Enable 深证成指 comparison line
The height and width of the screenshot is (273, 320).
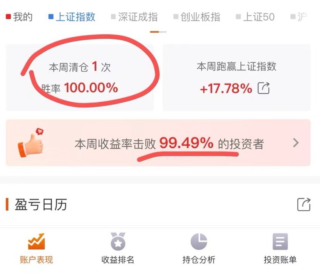(134, 17)
